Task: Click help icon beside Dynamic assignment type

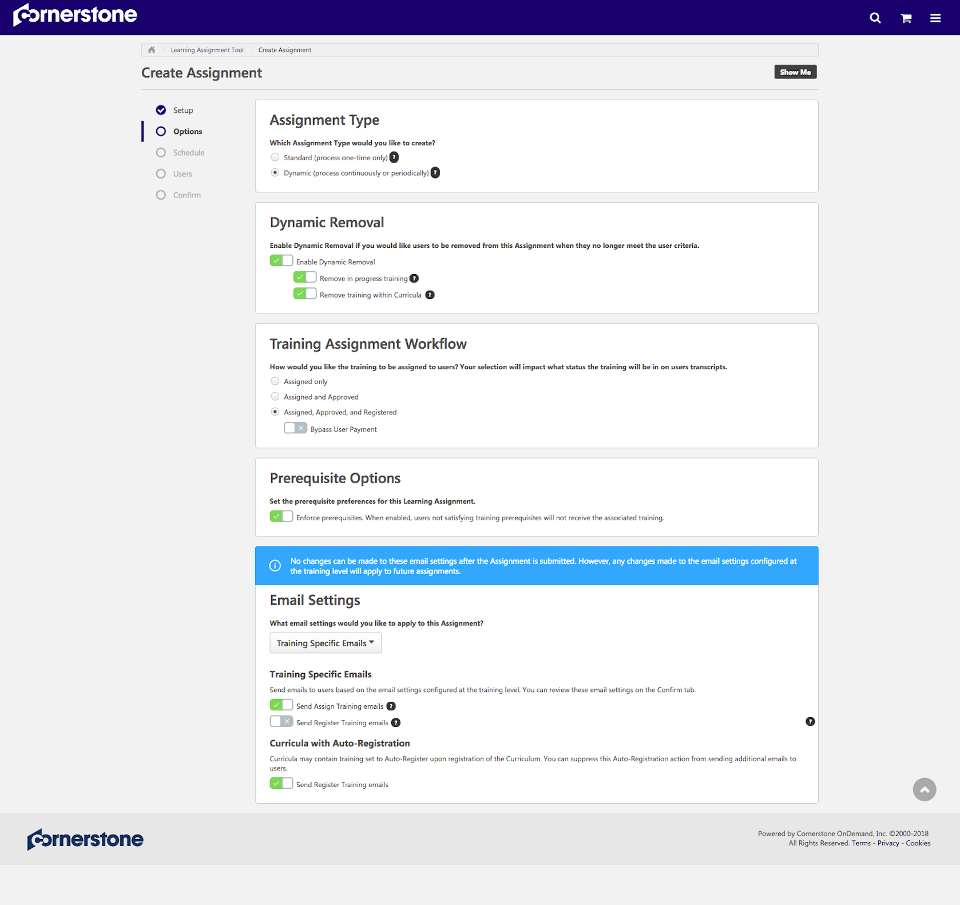Action: coord(435,173)
